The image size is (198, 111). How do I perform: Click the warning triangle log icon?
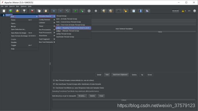tap(183, 11)
